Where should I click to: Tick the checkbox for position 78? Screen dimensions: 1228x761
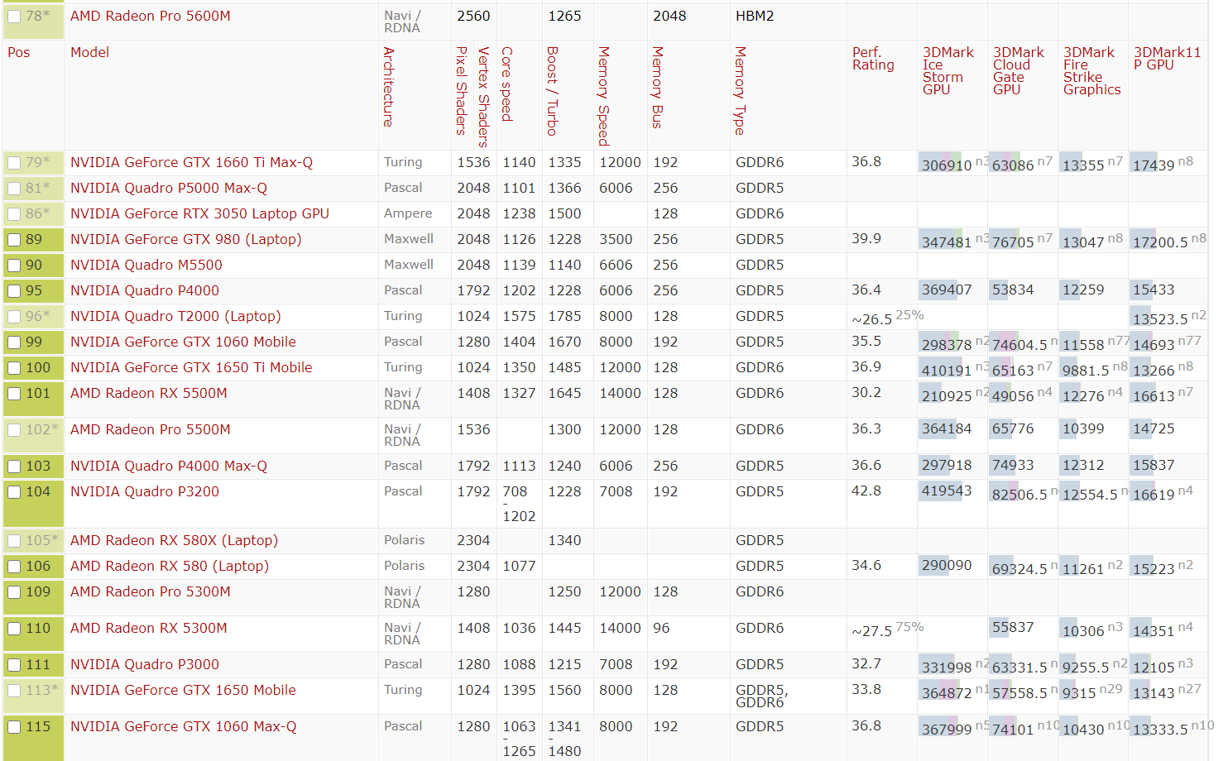pos(14,17)
